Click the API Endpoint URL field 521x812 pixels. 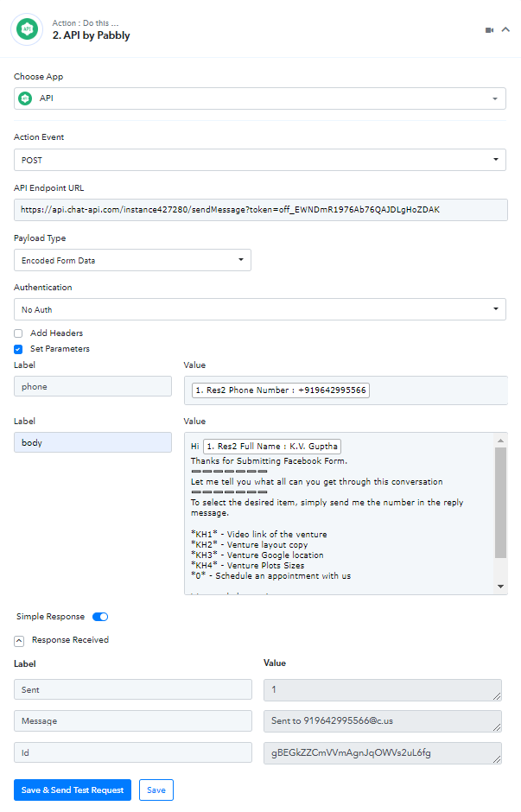[261, 210]
